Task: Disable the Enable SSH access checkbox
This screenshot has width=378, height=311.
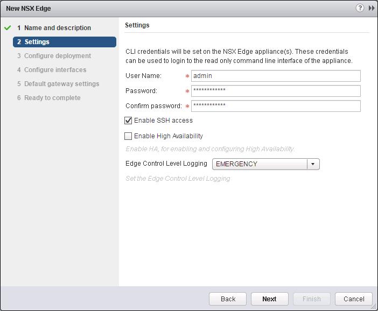Action: (x=128, y=121)
